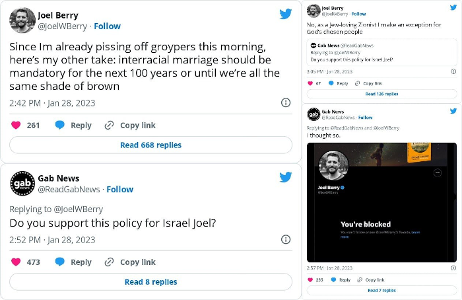
Task: Like the Gab News tweet with 473 likes
Action: 16,262
